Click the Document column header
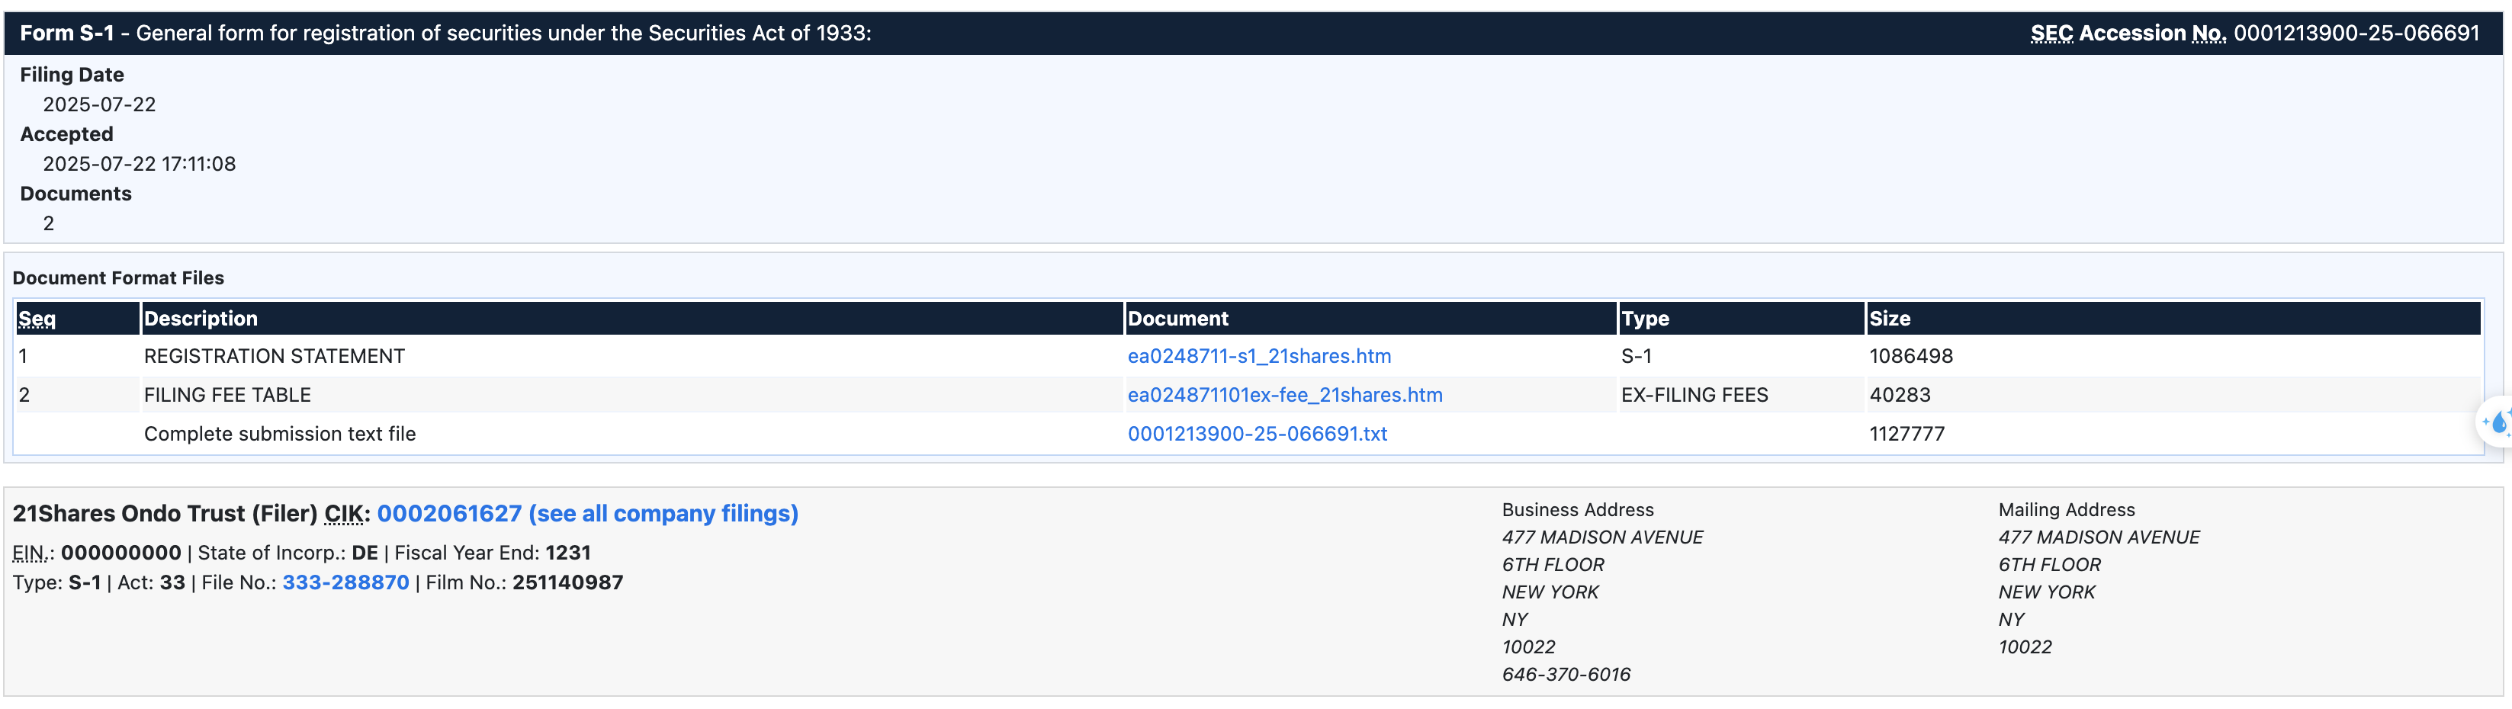This screenshot has width=2512, height=709. point(1177,319)
